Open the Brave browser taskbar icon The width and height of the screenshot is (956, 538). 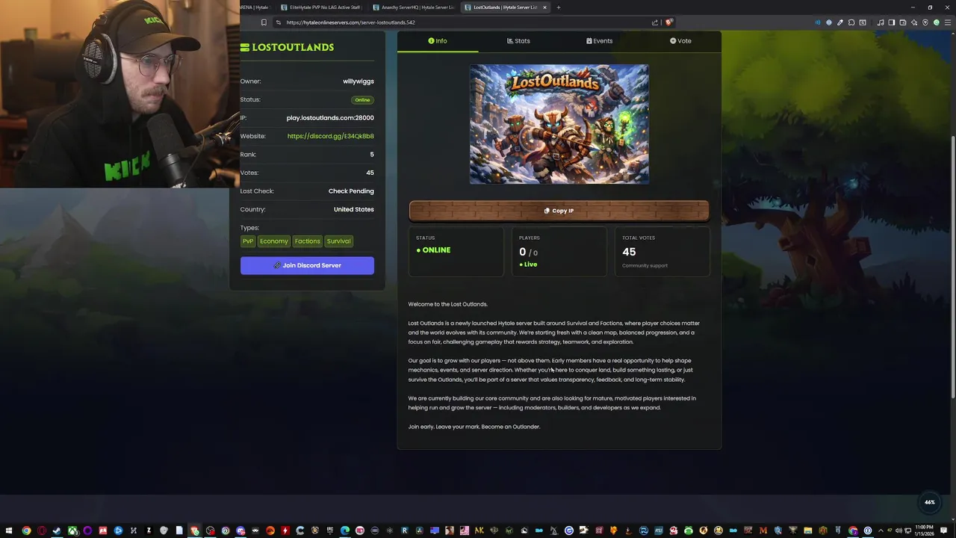(x=194, y=531)
